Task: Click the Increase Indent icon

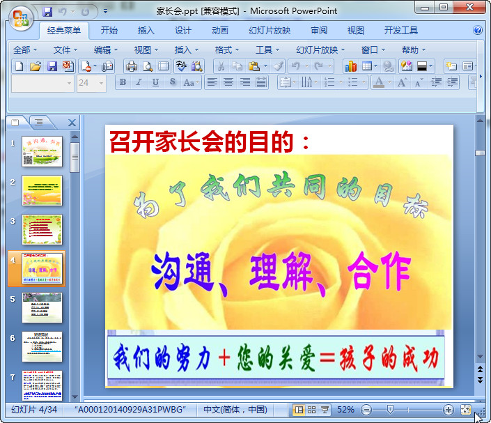Action: click(x=453, y=82)
